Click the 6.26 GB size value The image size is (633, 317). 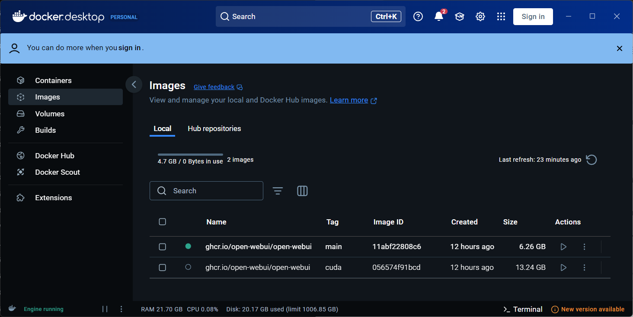tap(532, 247)
